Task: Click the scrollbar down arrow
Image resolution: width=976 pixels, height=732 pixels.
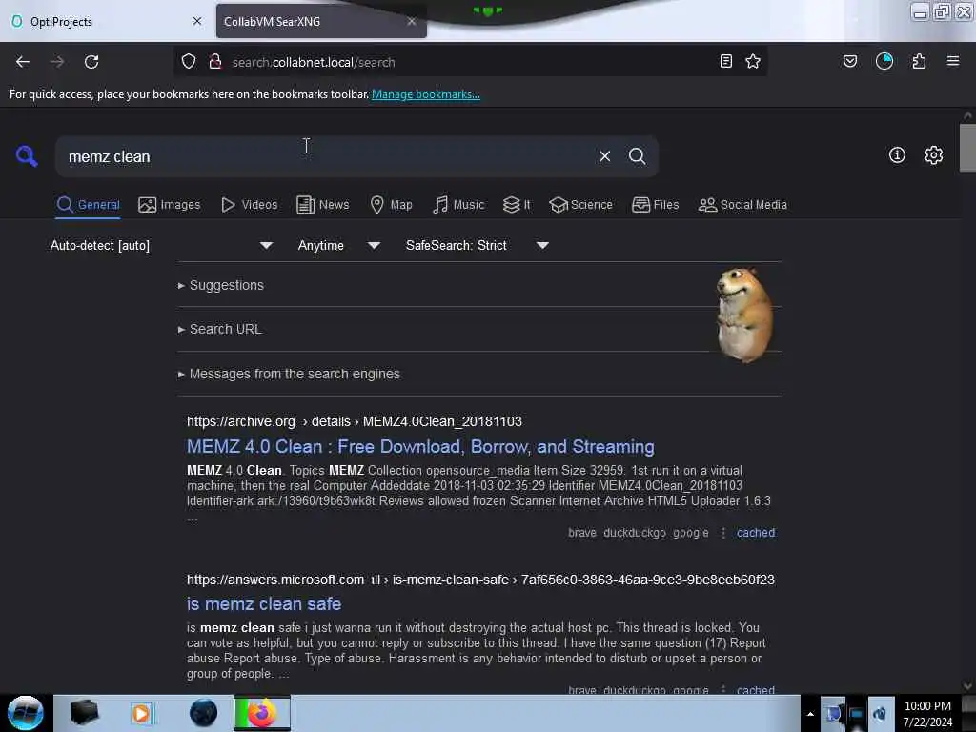Action: click(x=967, y=686)
